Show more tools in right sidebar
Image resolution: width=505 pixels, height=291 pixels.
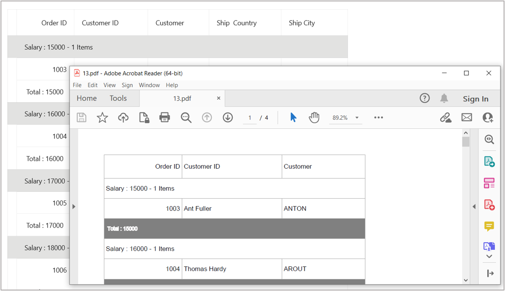tap(489, 257)
